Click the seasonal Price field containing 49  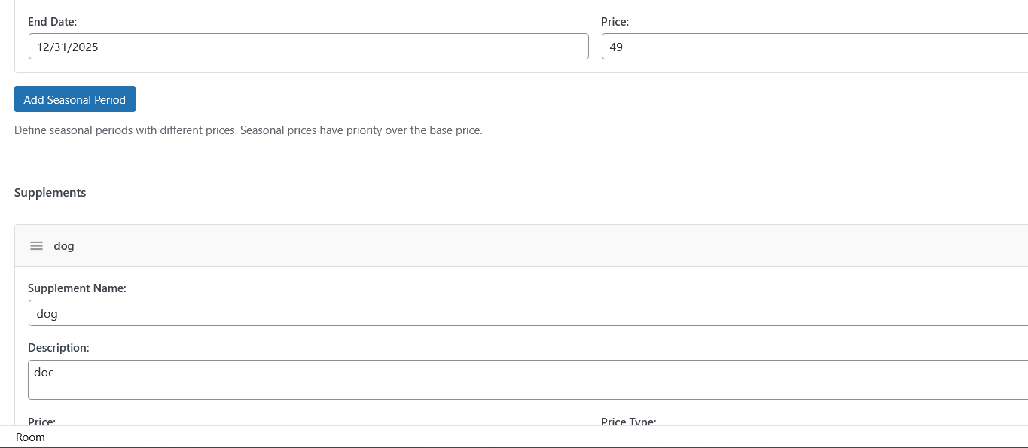click(815, 47)
